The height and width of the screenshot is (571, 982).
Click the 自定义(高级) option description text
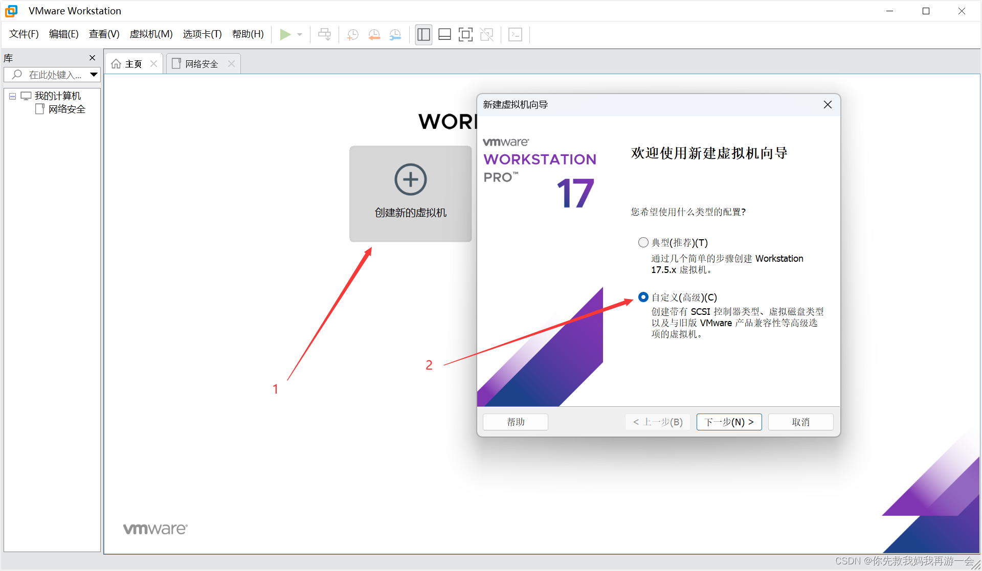738,323
